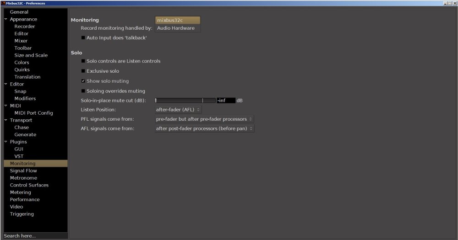Image resolution: width=458 pixels, height=240 pixels.
Task: Open Colors settings
Action: coord(22,63)
